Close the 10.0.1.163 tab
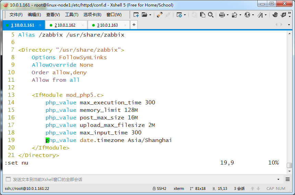 pos(125,25)
